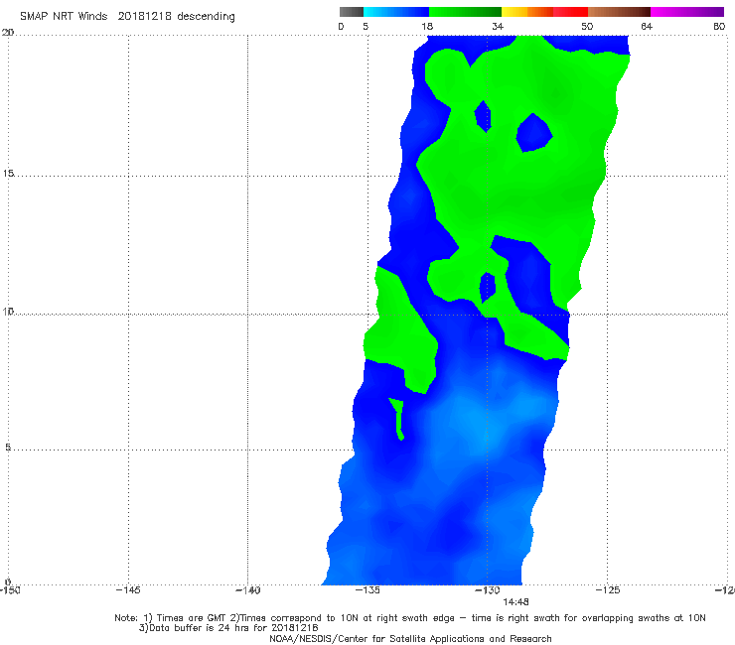Viewport: 735px width, 645px height.
Task: Click the latitude axis label 10
Action: click(8, 311)
